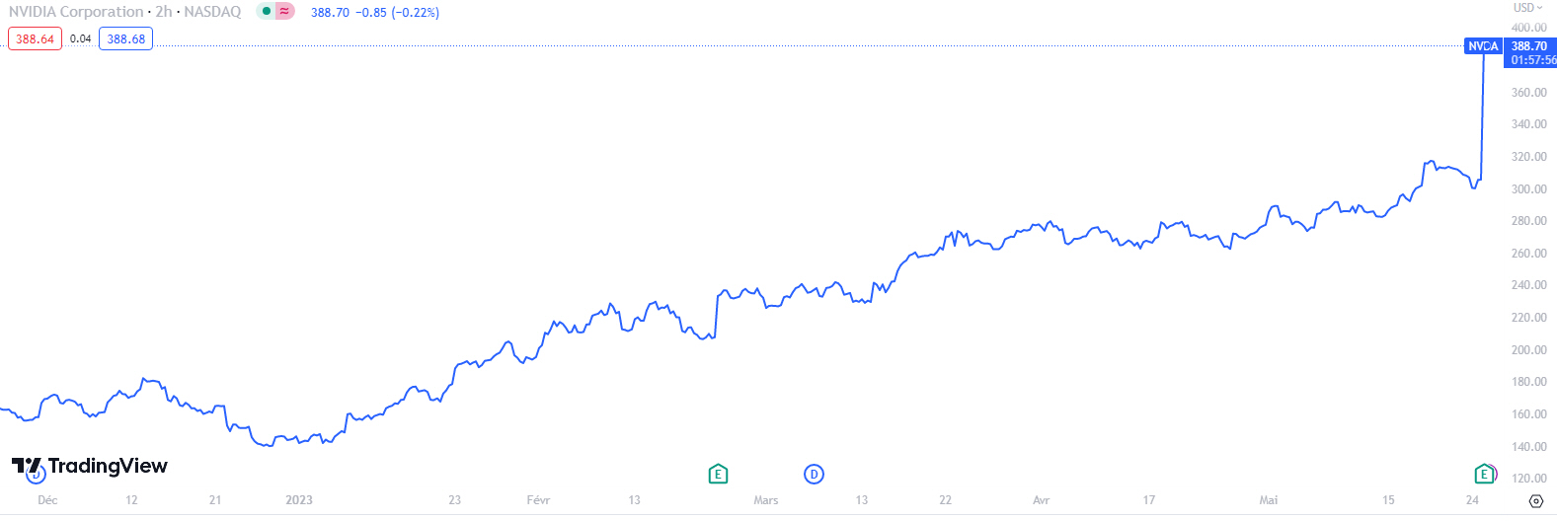Click the dividend marker behind TradingView logo
The height and width of the screenshot is (521, 1557).
coord(36,476)
